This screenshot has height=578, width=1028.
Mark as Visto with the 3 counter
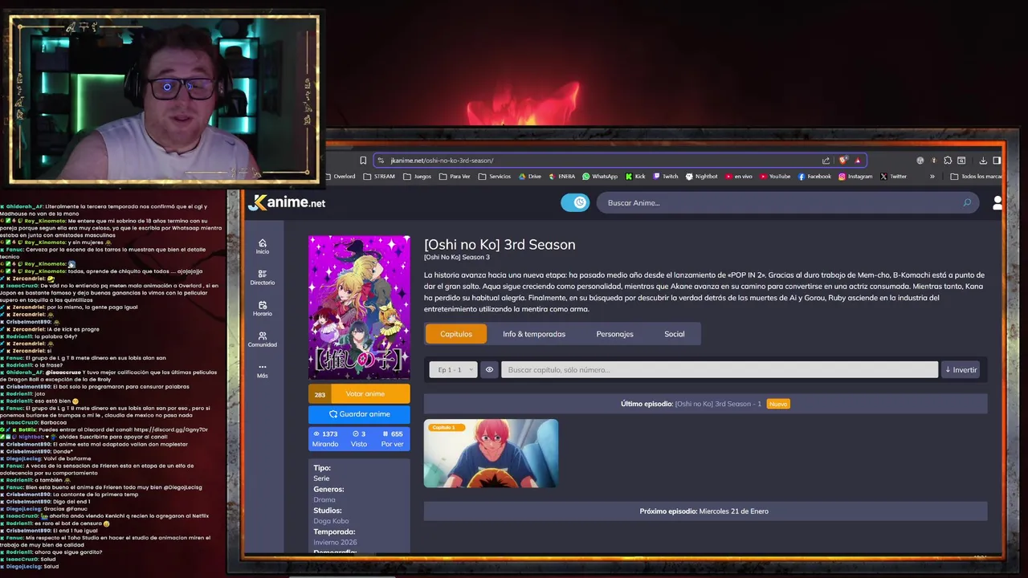tap(359, 438)
